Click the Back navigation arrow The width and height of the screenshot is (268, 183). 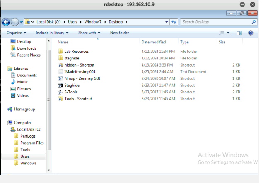point(6,22)
